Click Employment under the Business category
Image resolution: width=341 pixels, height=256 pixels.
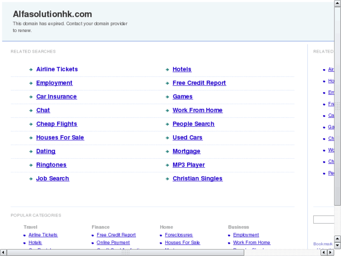[246, 235]
